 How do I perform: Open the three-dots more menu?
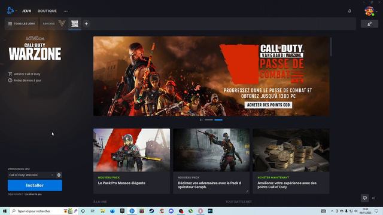coord(66,11)
